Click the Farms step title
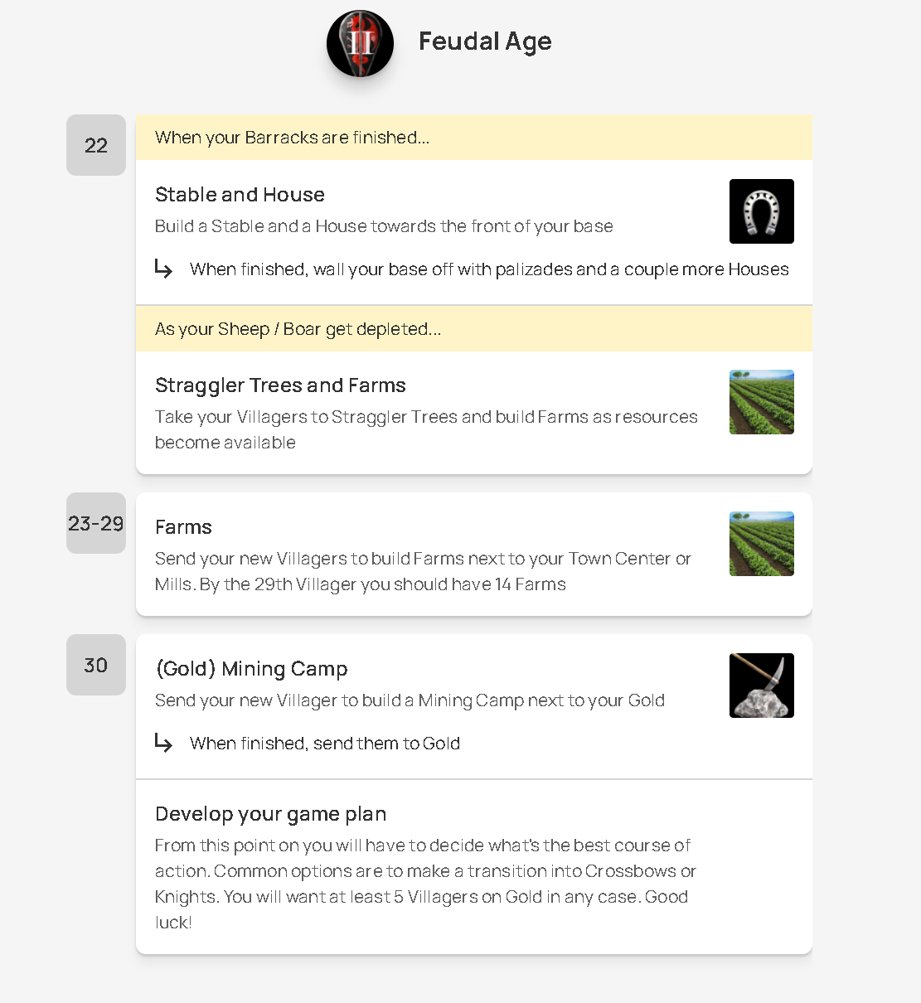921x1003 pixels. pyautogui.click(x=183, y=527)
